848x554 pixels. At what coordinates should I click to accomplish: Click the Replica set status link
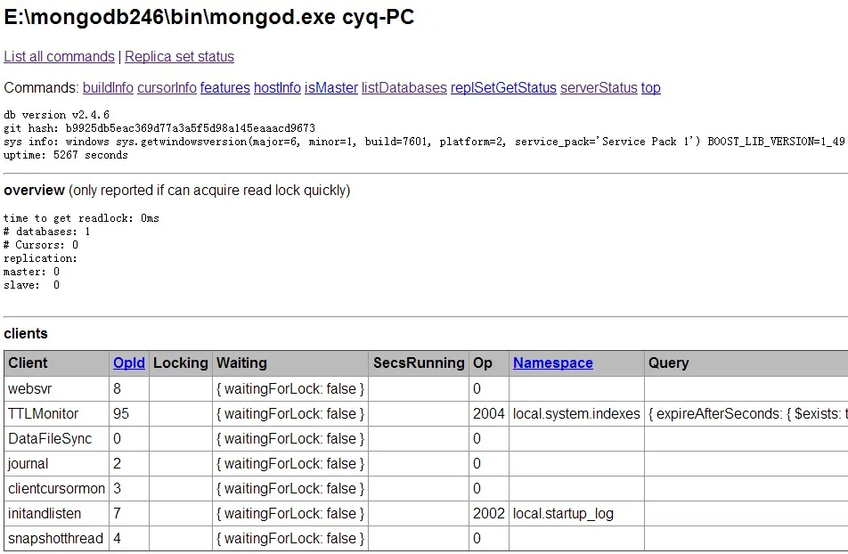(179, 57)
